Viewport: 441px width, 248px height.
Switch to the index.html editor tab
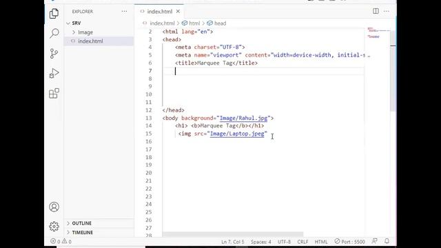coord(159,12)
